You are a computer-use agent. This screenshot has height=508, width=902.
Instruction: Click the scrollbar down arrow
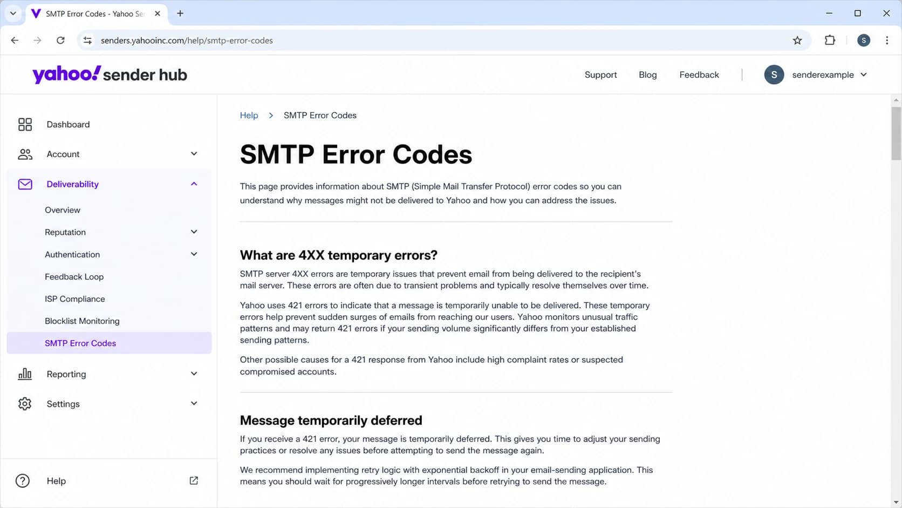click(896, 503)
